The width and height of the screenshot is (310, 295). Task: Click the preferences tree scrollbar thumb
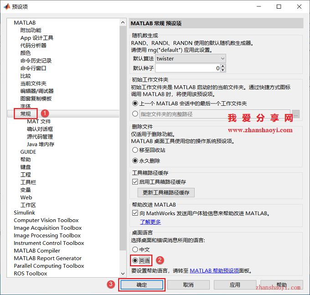point(123,138)
